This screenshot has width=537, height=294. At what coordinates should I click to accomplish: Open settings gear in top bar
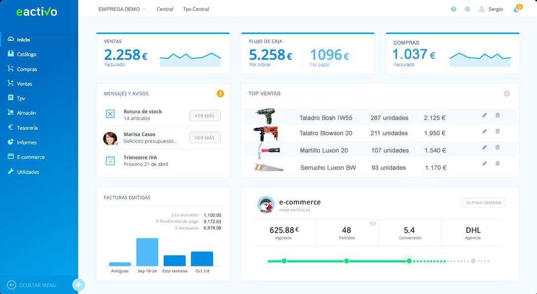coord(467,9)
